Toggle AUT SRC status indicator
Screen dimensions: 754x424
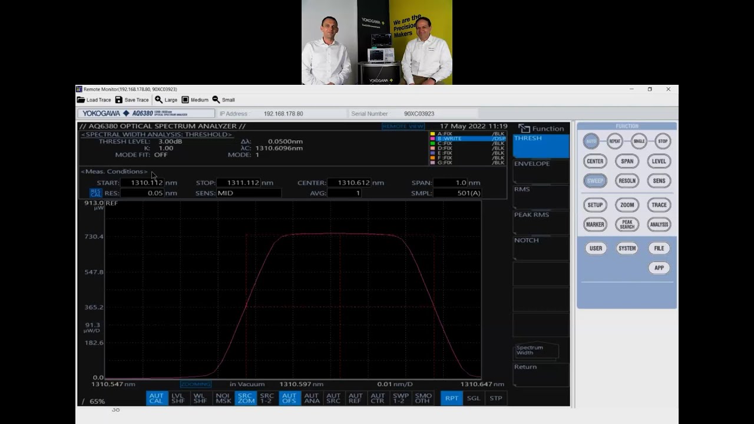coord(333,399)
